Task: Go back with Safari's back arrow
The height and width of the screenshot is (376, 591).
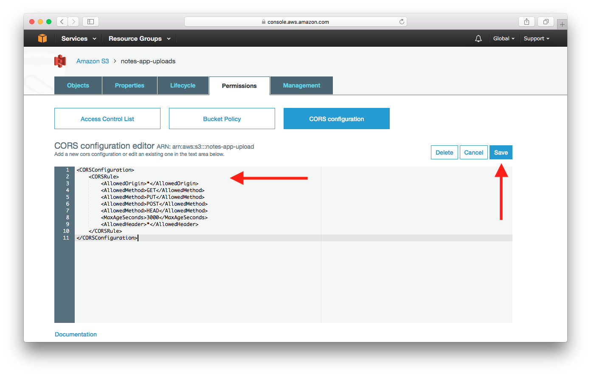Action: (x=62, y=22)
